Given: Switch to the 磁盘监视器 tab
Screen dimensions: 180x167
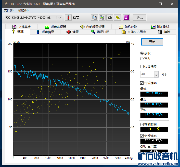Looking at the screenshot, I should pos(55,27).
